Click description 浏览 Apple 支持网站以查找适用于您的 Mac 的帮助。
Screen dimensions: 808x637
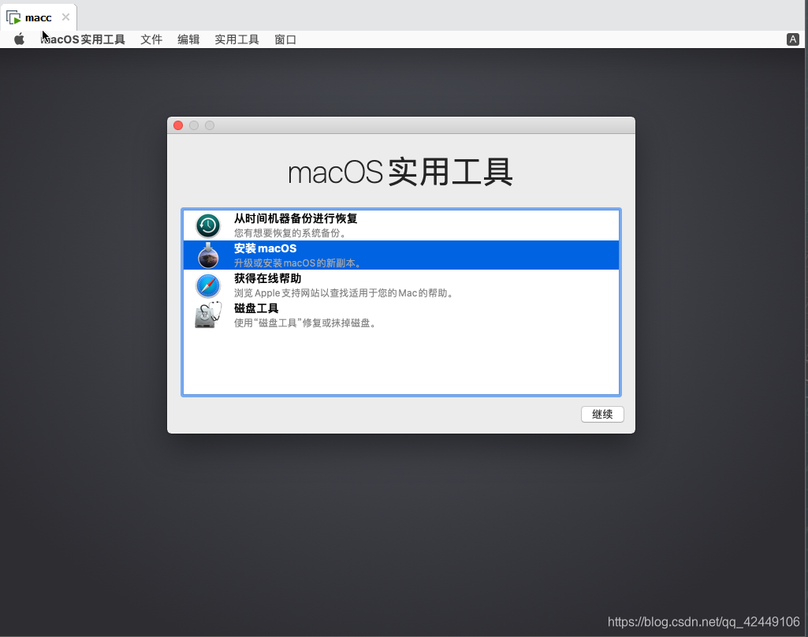pos(344,292)
